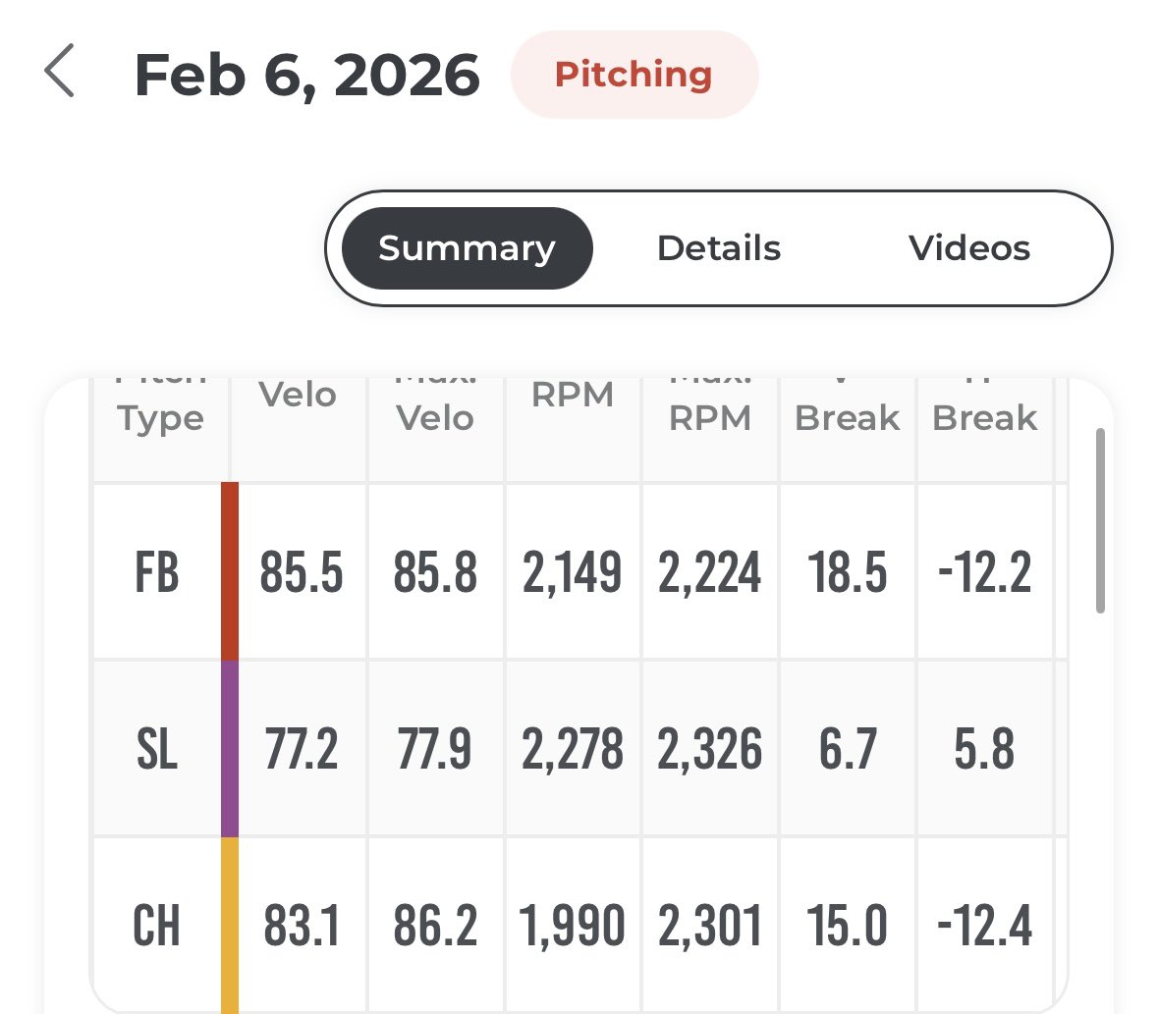Click the RPM column header
Viewport: 1158px width, 1014px height.
tap(573, 395)
